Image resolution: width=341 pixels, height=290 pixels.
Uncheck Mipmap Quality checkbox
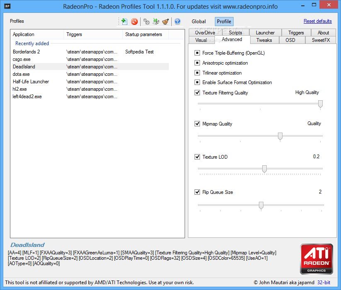(197, 123)
